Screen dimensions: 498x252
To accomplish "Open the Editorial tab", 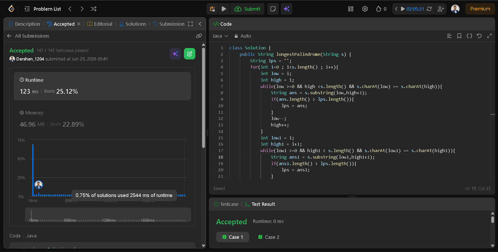I will coord(100,24).
